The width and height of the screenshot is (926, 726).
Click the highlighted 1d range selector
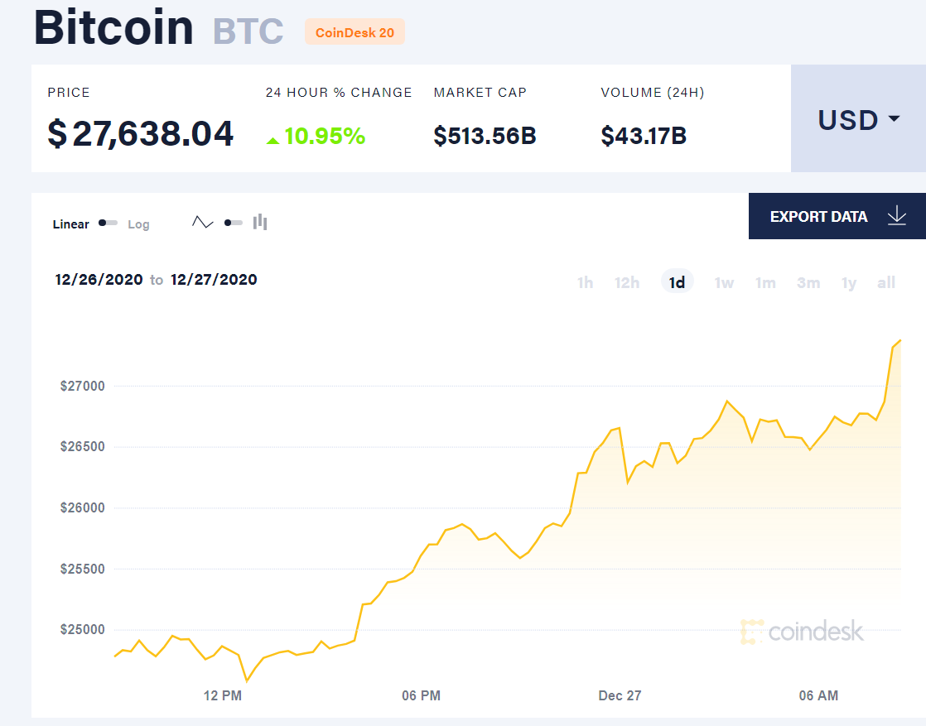(x=677, y=281)
